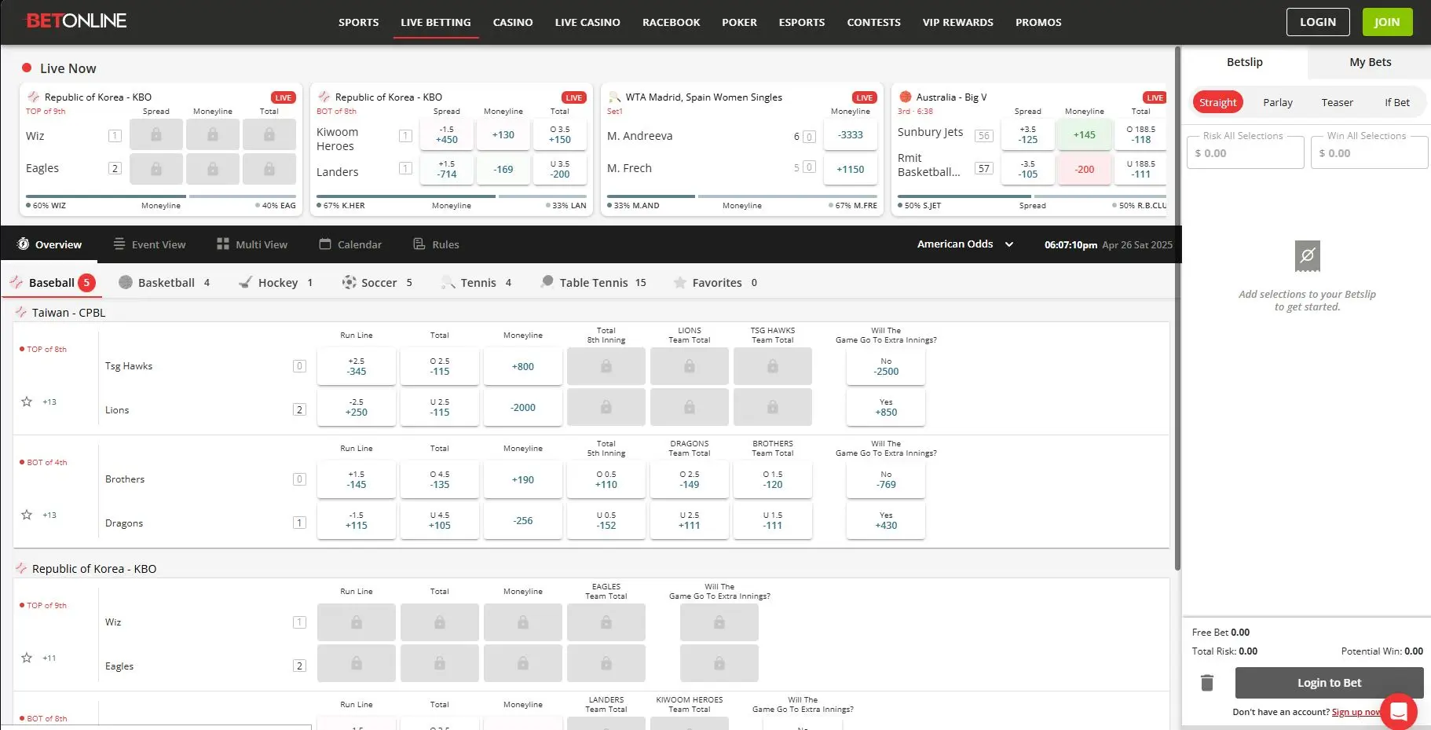Click the green JOIN button
Image resolution: width=1431 pixels, height=730 pixels.
tap(1387, 22)
